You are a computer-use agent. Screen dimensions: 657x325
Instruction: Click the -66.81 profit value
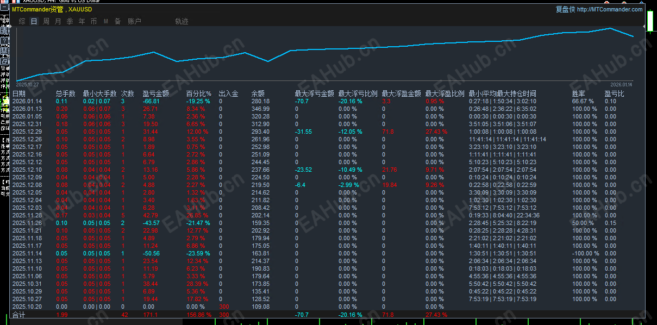(x=151, y=101)
